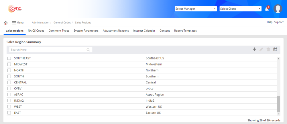The height and width of the screenshot is (124, 287).
Task: Check the MIDWEST row checkbox
Action: coord(9,64)
